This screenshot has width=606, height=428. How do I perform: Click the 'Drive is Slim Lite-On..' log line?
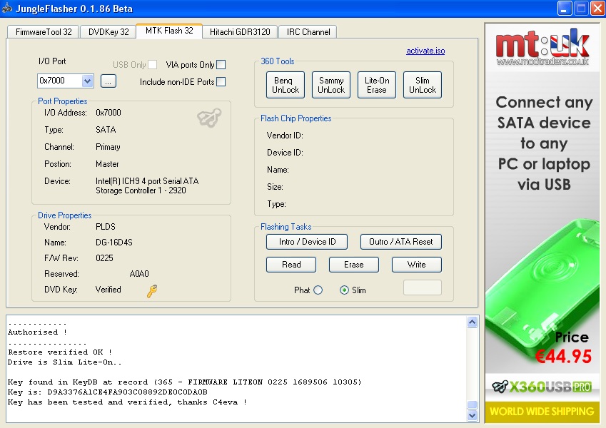pos(65,362)
